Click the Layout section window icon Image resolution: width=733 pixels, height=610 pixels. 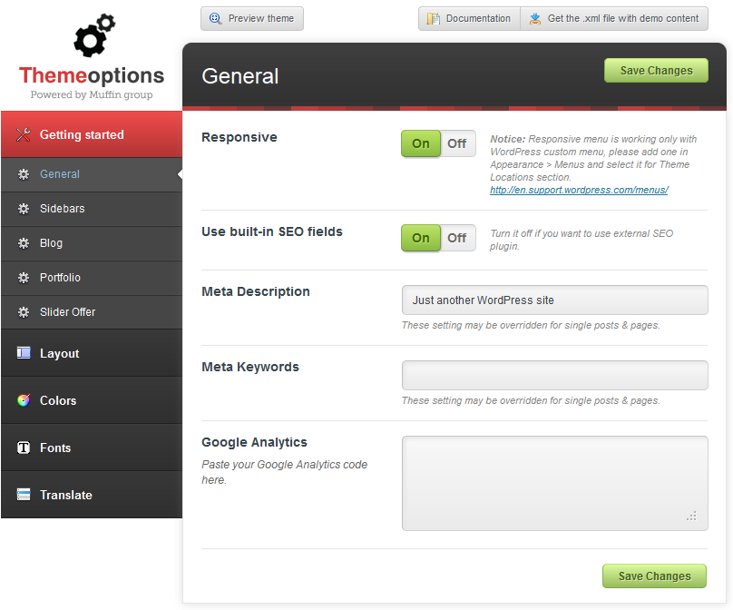coord(24,353)
